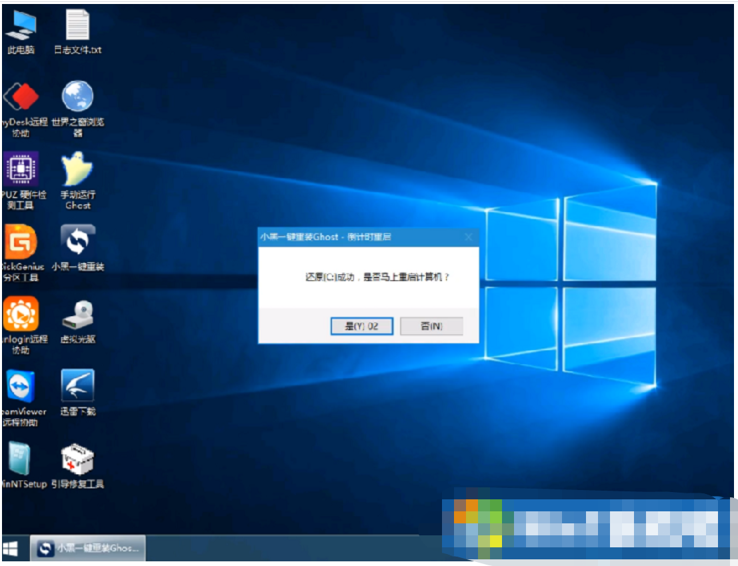Click the dialog title 小黑一键重装Ghost - 倒计时重启
Image resolution: width=738 pixels, height=566 pixels.
click(x=325, y=237)
